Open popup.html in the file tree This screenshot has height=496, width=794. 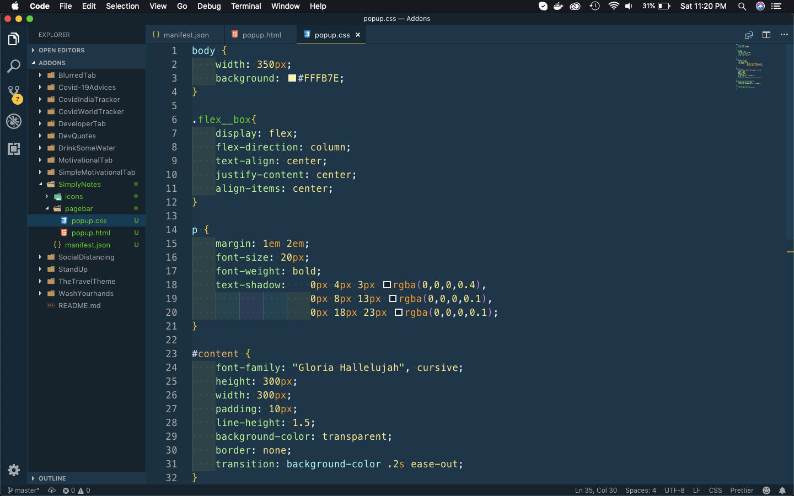[x=87, y=233]
